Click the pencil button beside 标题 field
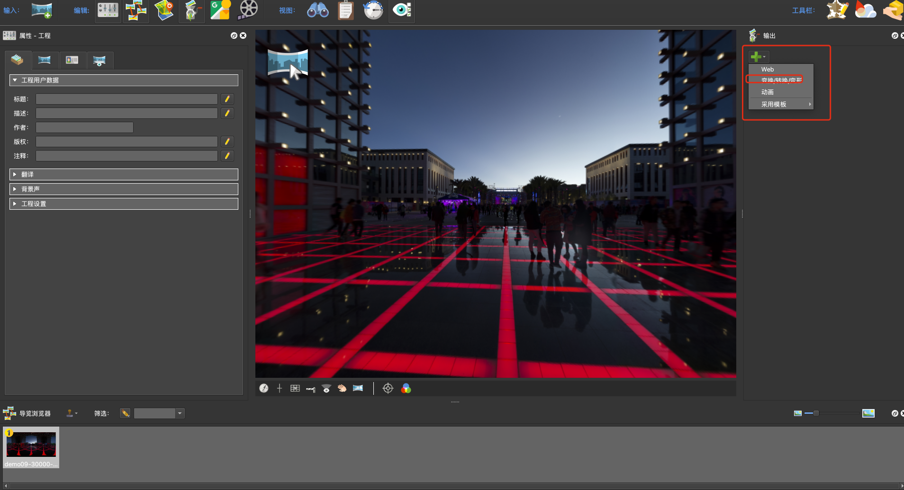 [227, 99]
